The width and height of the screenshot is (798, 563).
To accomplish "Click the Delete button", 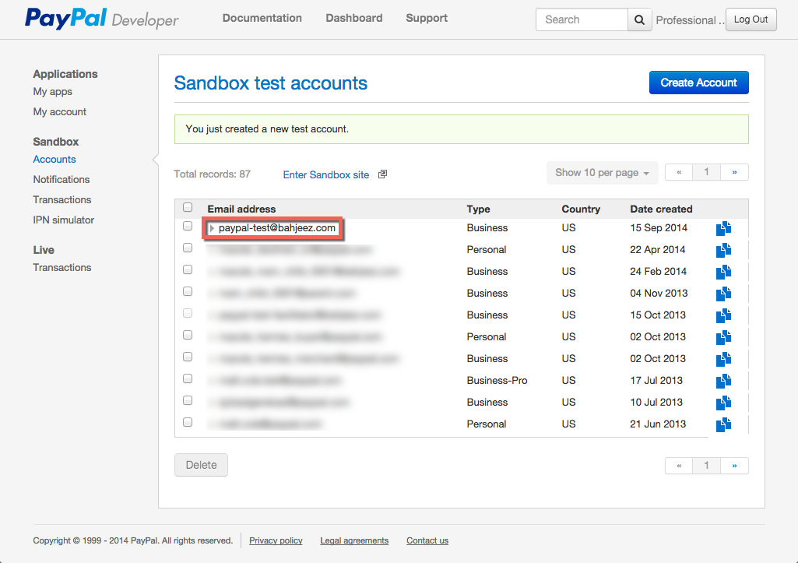I will pyautogui.click(x=201, y=465).
